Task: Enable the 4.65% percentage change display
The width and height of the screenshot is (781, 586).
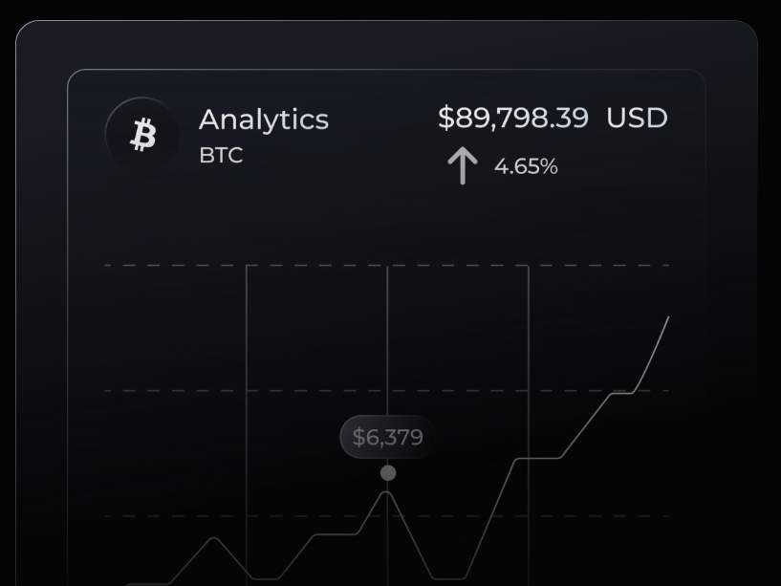Action: click(526, 166)
